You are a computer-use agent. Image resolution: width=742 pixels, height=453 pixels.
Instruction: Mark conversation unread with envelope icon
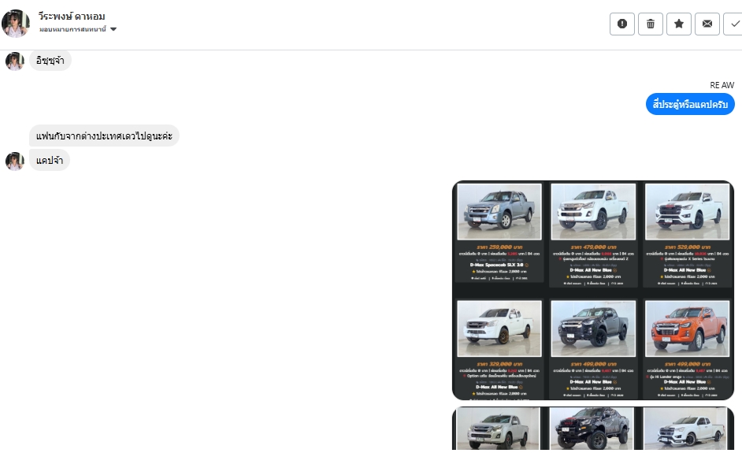pyautogui.click(x=707, y=24)
